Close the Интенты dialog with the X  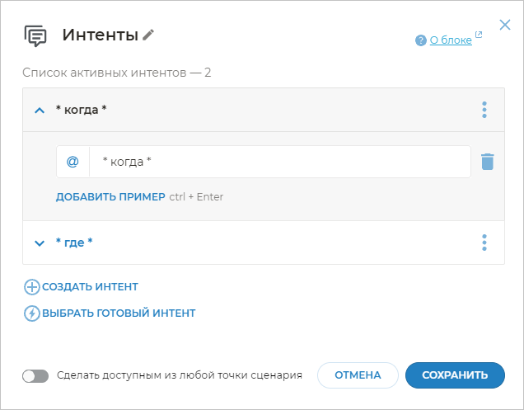coord(505,26)
